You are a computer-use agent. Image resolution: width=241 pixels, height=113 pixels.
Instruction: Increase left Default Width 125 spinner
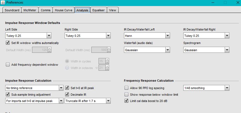pos(49,48)
